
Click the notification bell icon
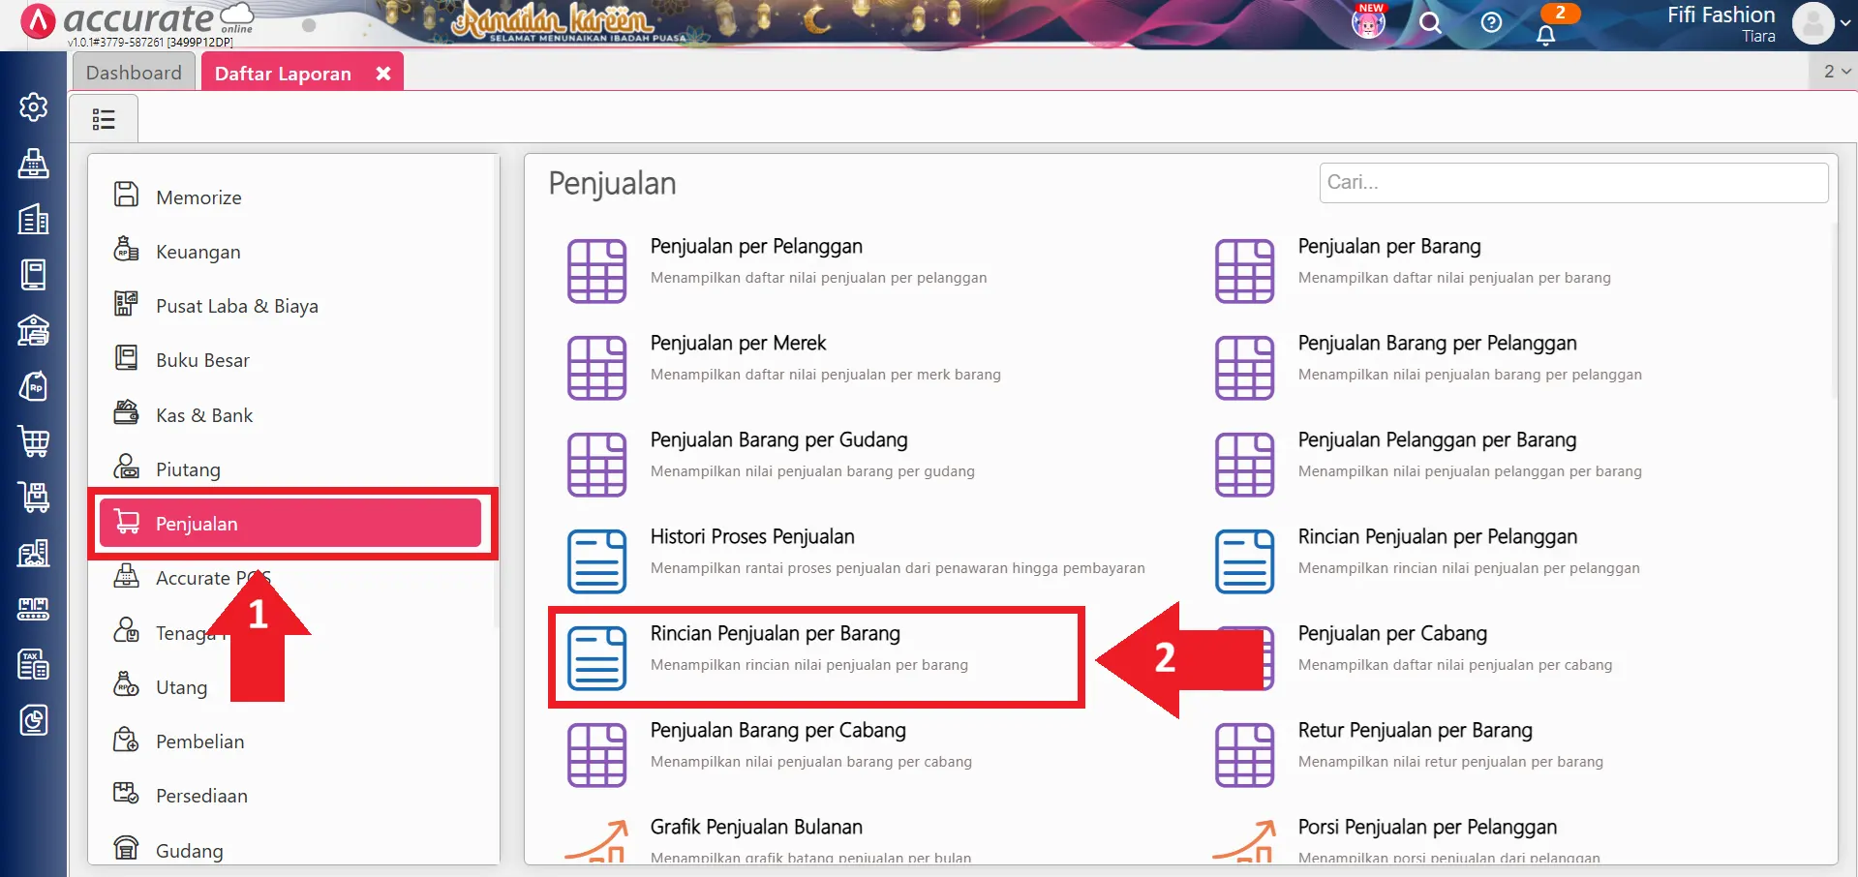1545,35
